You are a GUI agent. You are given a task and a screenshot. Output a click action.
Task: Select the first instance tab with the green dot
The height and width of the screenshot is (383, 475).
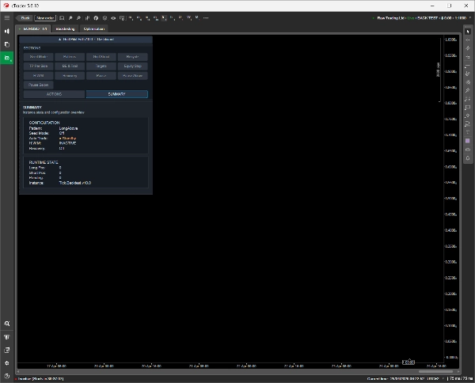tap(33, 28)
